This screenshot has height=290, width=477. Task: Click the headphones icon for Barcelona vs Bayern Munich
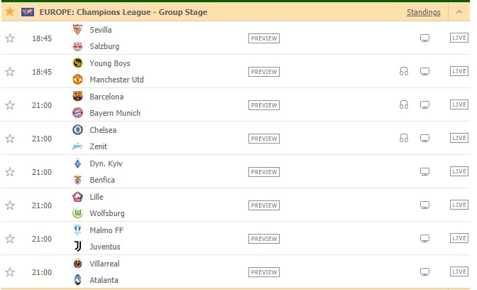coord(404,105)
